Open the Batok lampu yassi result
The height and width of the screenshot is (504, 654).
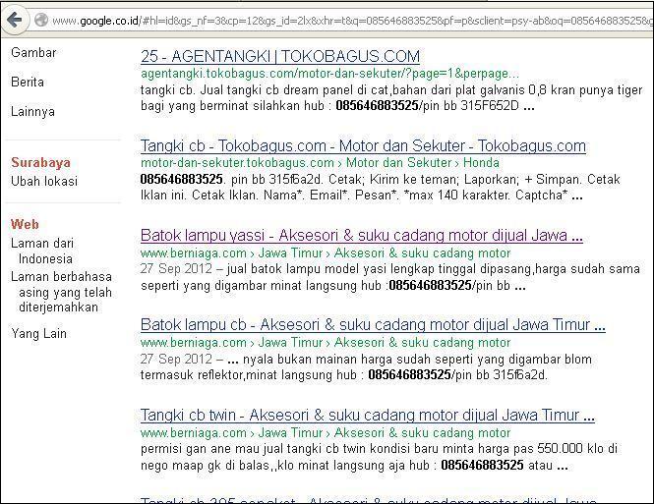pos(362,236)
